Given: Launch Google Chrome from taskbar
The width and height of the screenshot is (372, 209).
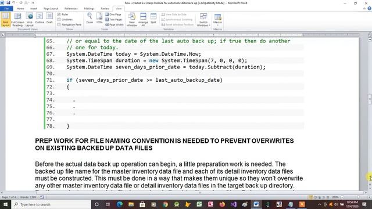Looking at the screenshot, I should coord(165,204).
